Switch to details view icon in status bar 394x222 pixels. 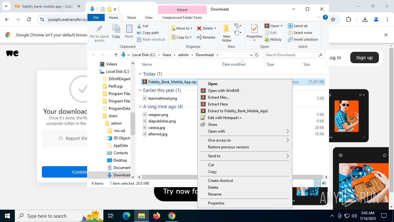click(317, 183)
